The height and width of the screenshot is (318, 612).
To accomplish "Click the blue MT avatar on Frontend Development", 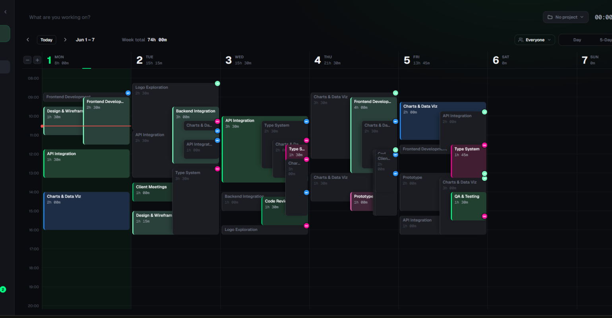I will click(x=128, y=93).
